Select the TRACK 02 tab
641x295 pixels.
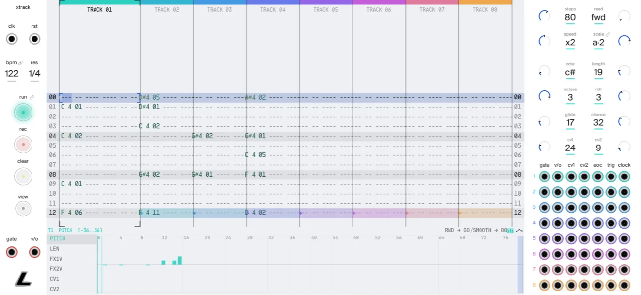click(167, 10)
